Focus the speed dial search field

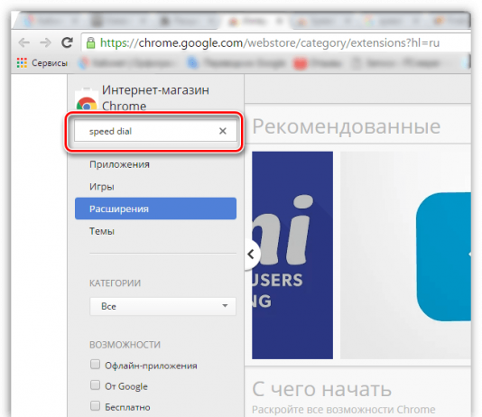click(155, 131)
